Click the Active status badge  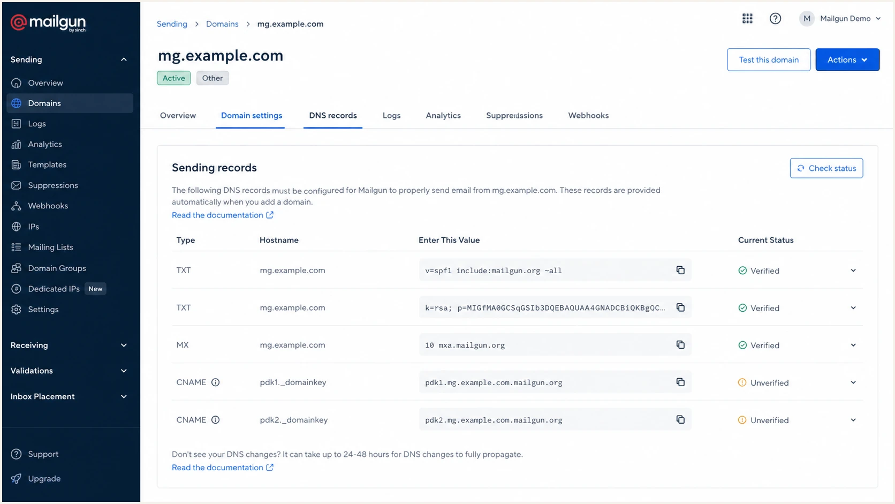(x=174, y=78)
